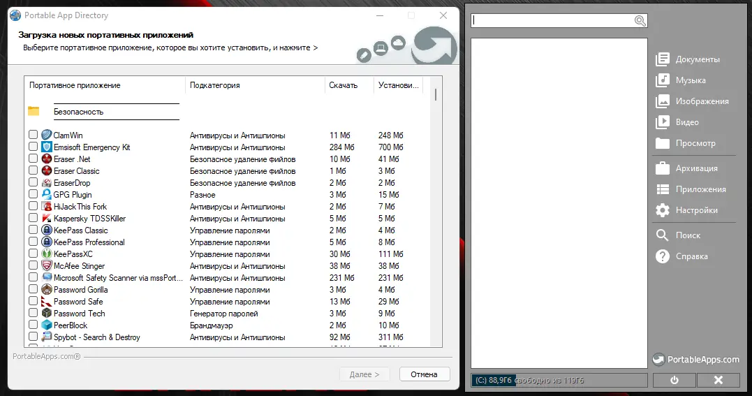
Task: Open Поиск in PortableApps menu
Action: click(x=678, y=235)
